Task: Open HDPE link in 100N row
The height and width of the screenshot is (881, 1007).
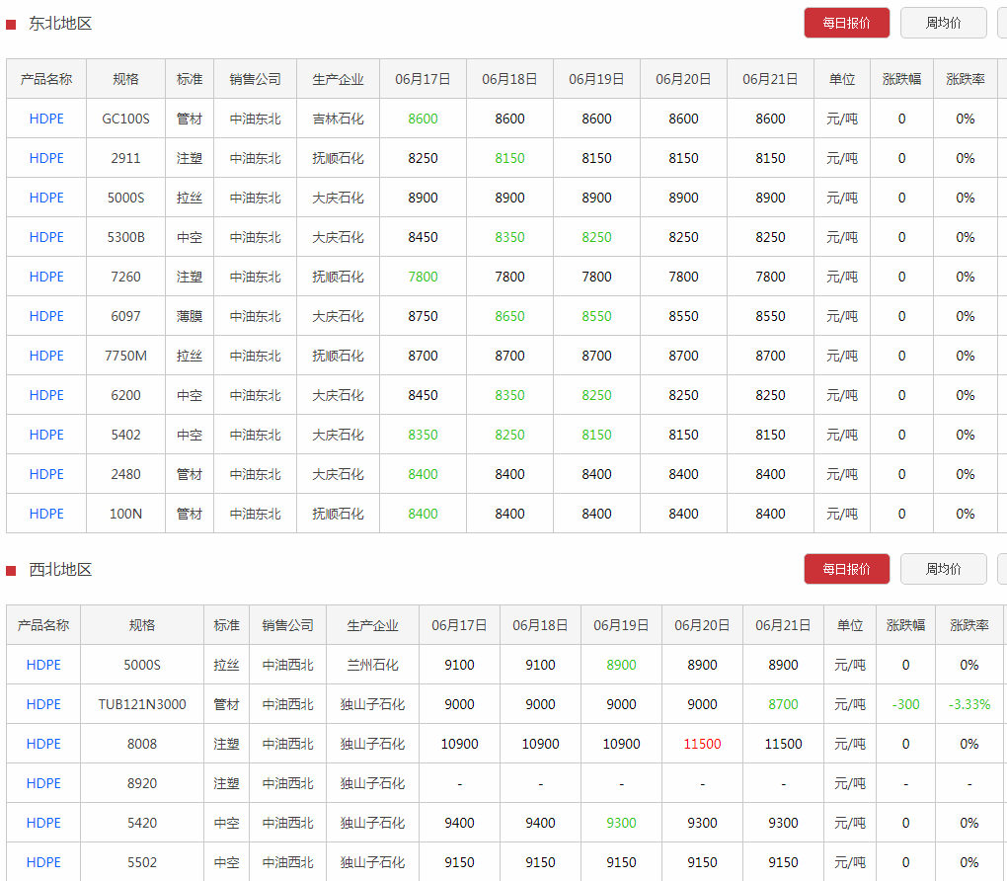Action: pyautogui.click(x=46, y=514)
